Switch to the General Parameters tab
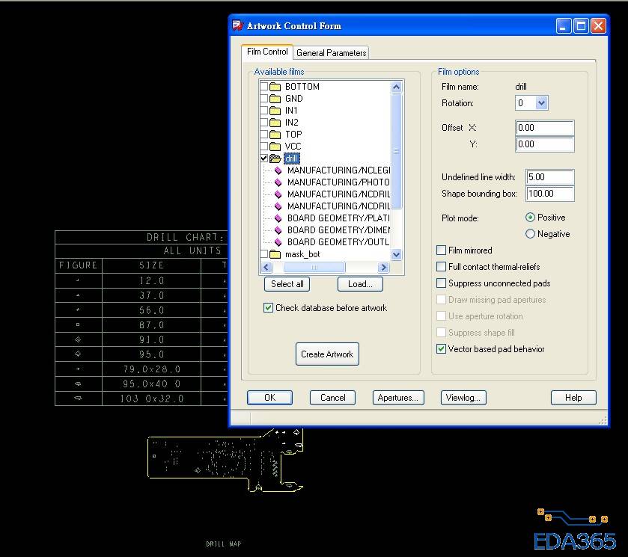The height and width of the screenshot is (557, 628). [331, 53]
